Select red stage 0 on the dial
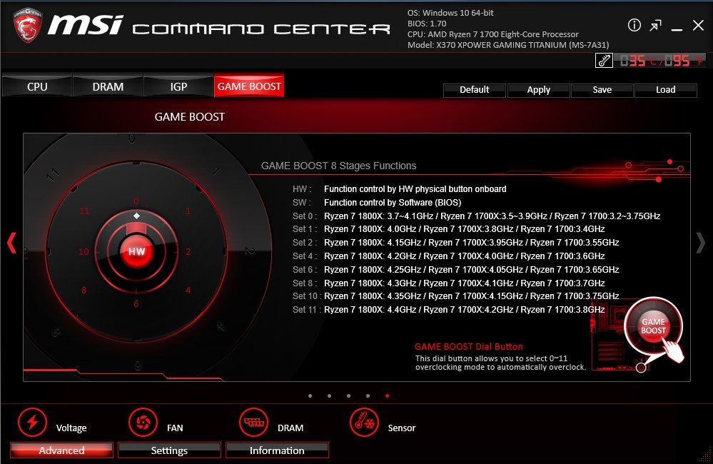This screenshot has height=464, width=713. (136, 201)
